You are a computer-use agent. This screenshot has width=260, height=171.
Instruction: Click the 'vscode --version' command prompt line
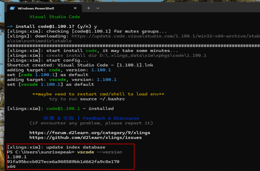(x=65, y=152)
